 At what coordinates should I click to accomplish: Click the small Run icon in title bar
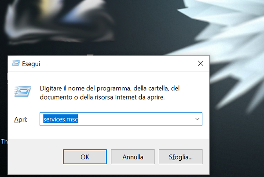(16, 63)
